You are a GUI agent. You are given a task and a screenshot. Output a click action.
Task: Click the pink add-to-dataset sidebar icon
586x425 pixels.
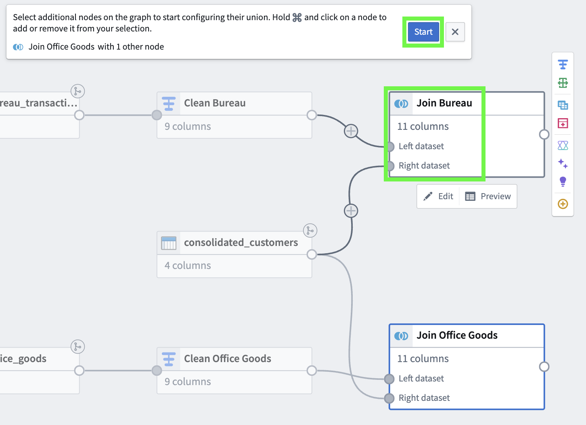[563, 123]
